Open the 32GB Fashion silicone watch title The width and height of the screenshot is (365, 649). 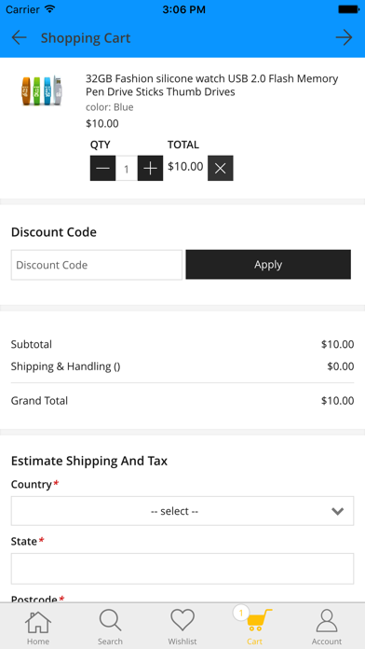pyautogui.click(x=211, y=85)
